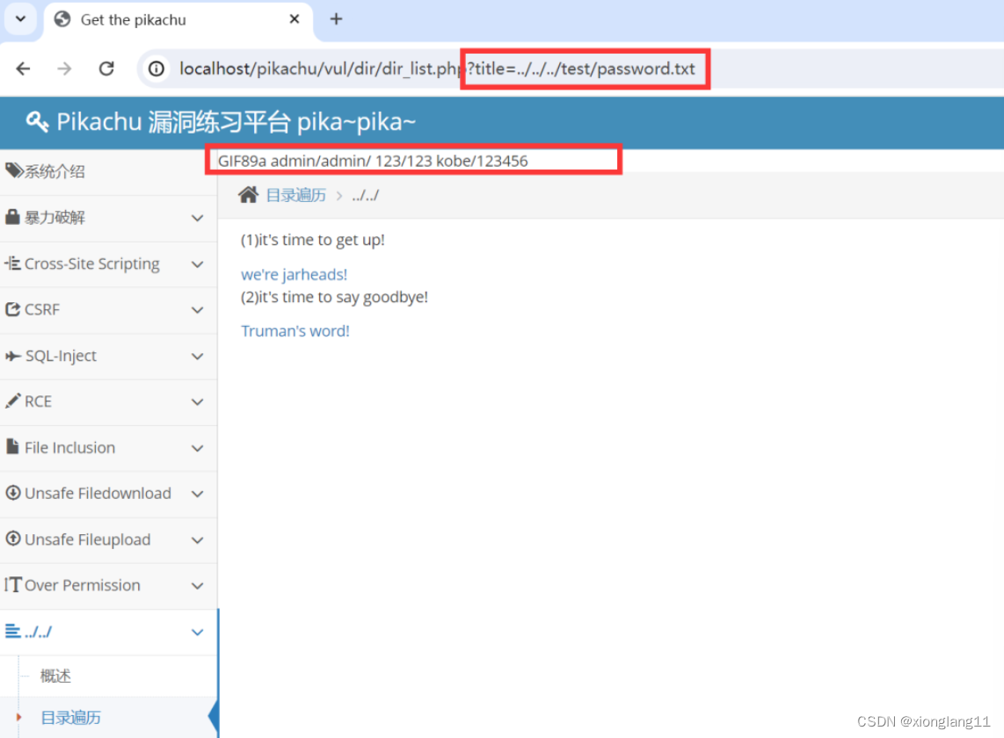The height and width of the screenshot is (738, 1004).
Task: Click the Over Permission text icon
Action: pyautogui.click(x=13, y=584)
